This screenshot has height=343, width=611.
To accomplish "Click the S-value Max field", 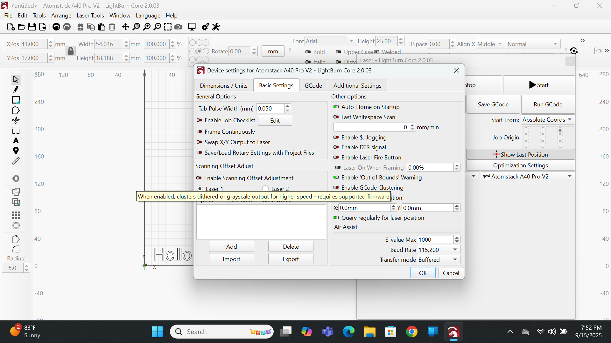I will click(435, 239).
